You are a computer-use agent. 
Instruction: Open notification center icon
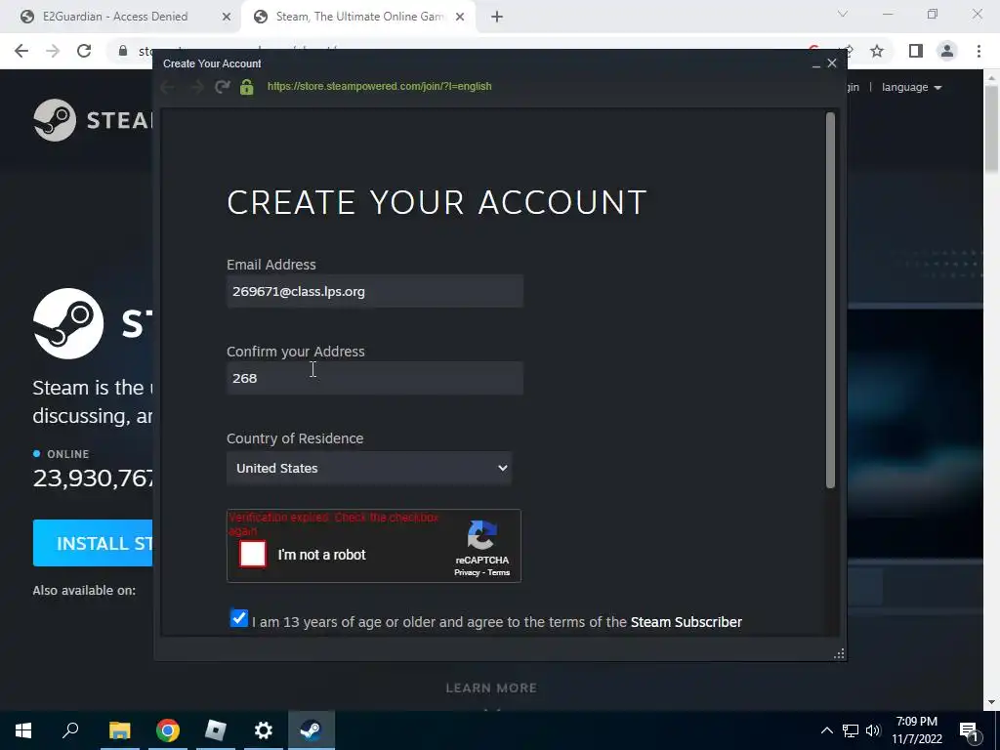[x=969, y=731]
